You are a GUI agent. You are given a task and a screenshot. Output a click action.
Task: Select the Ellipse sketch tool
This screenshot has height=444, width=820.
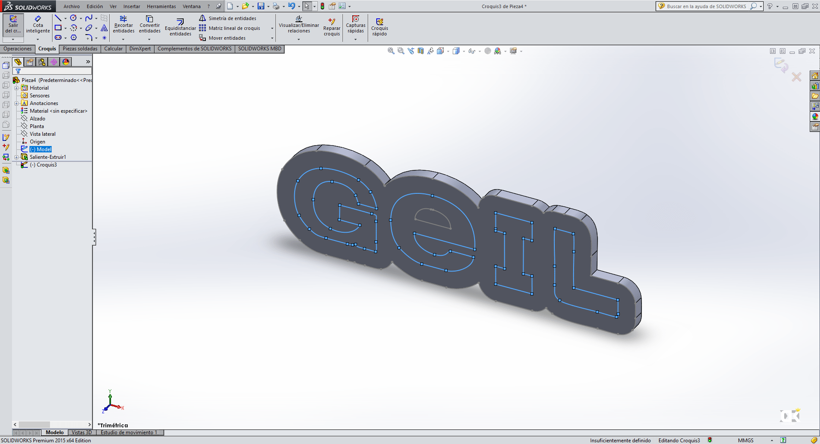click(89, 28)
